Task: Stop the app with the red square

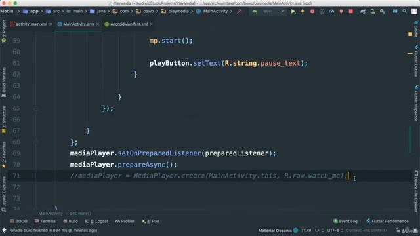Action: (x=351, y=12)
